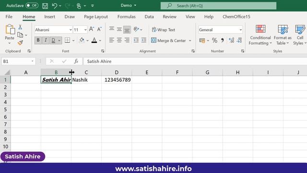Image resolution: width=307 pixels, height=173 pixels.
Task: Increase Decimal places
Action: tap(231, 40)
